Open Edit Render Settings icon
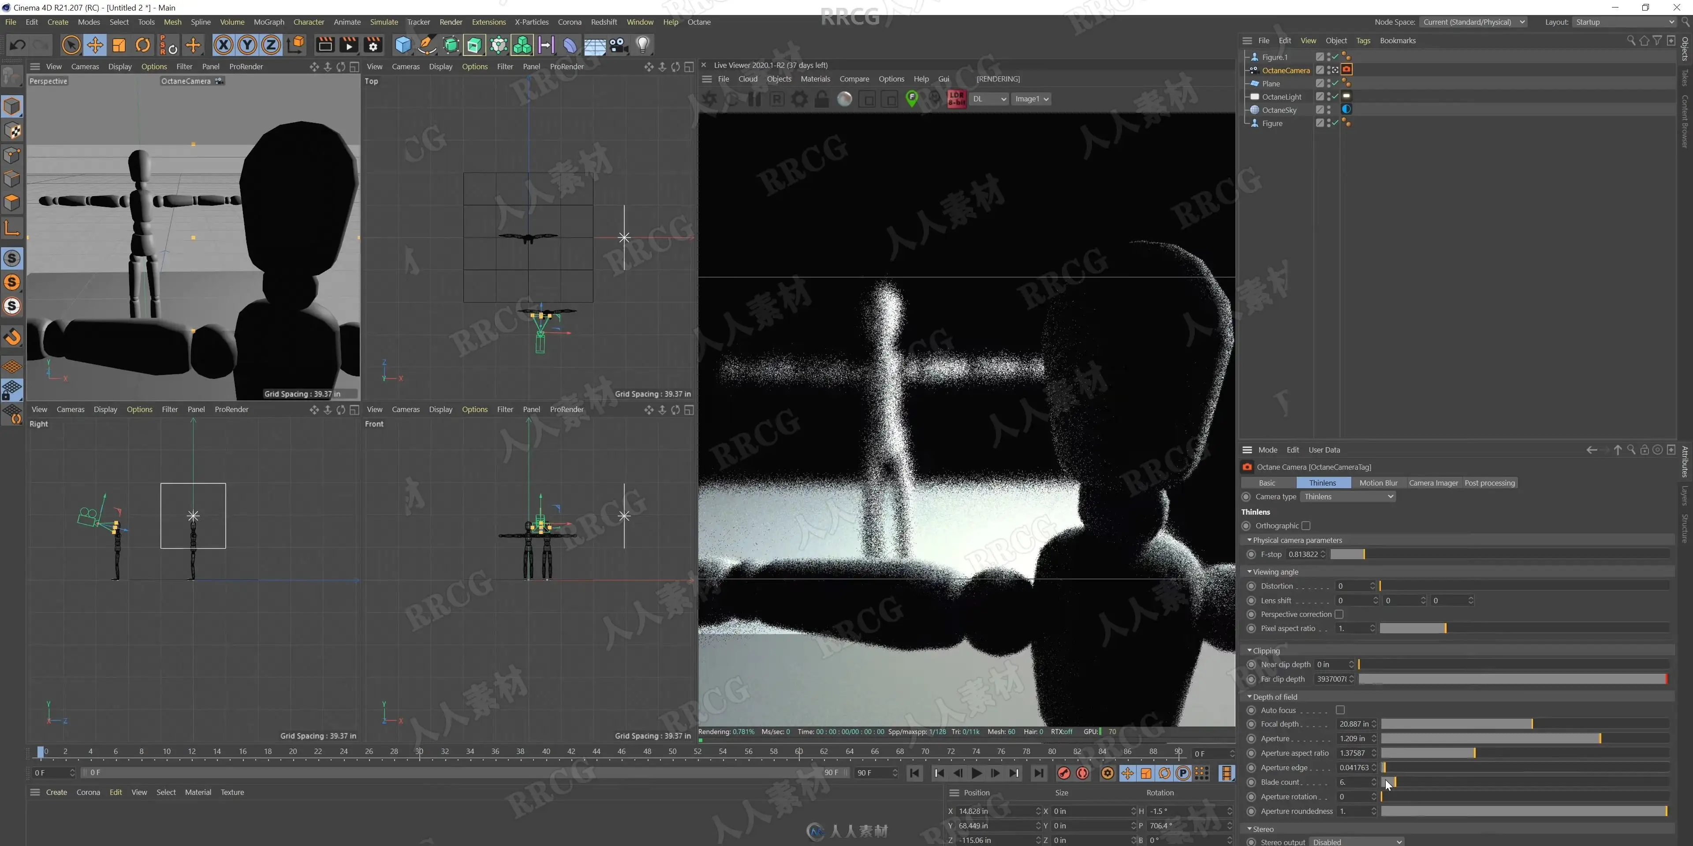The width and height of the screenshot is (1693, 846). [373, 45]
